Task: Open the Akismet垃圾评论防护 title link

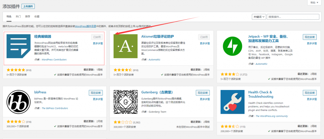Action: click(158, 37)
